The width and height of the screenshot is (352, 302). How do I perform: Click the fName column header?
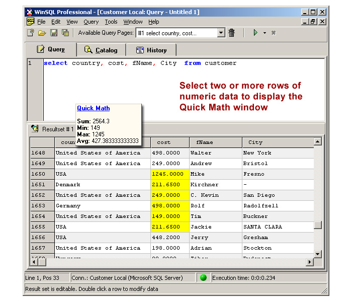click(x=216, y=142)
